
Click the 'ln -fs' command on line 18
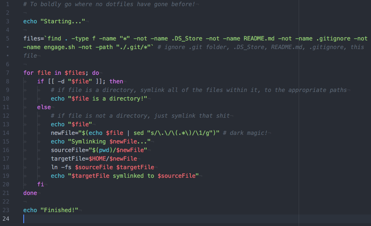pyautogui.click(x=61, y=167)
